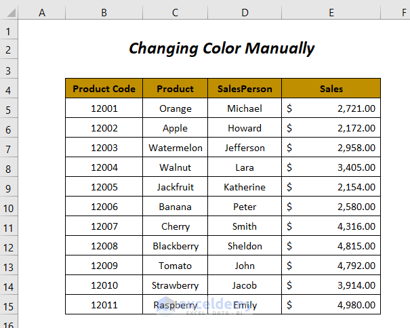Viewport: 410px width, 328px height.
Task: Select sales value 4,815.00
Action: coord(331,245)
